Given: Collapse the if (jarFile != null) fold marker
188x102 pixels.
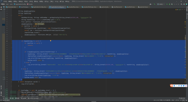Looking at the screenshot, I should coord(11,26).
